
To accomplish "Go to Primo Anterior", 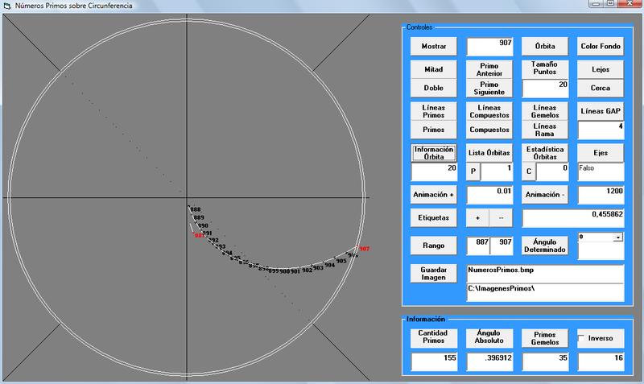I will tap(489, 70).
